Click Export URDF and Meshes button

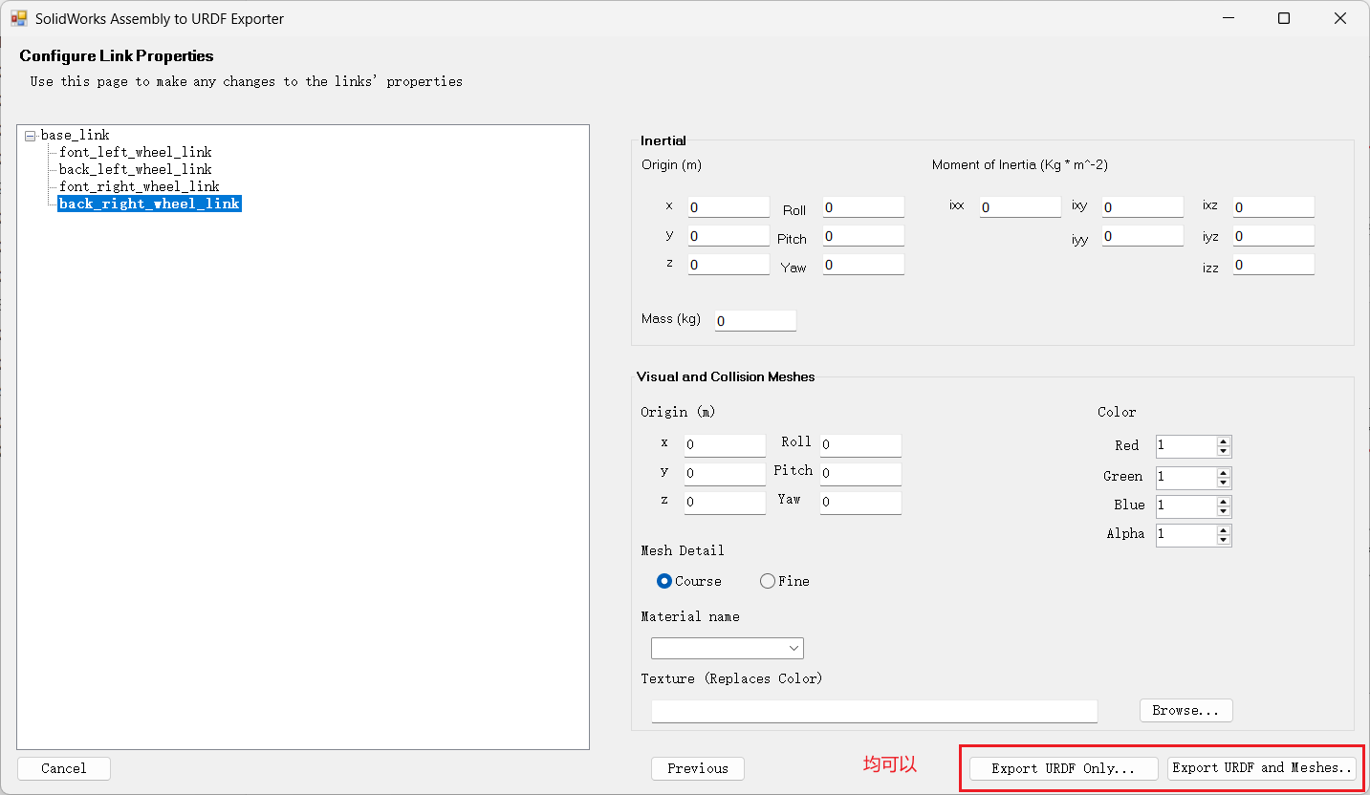pos(1261,768)
